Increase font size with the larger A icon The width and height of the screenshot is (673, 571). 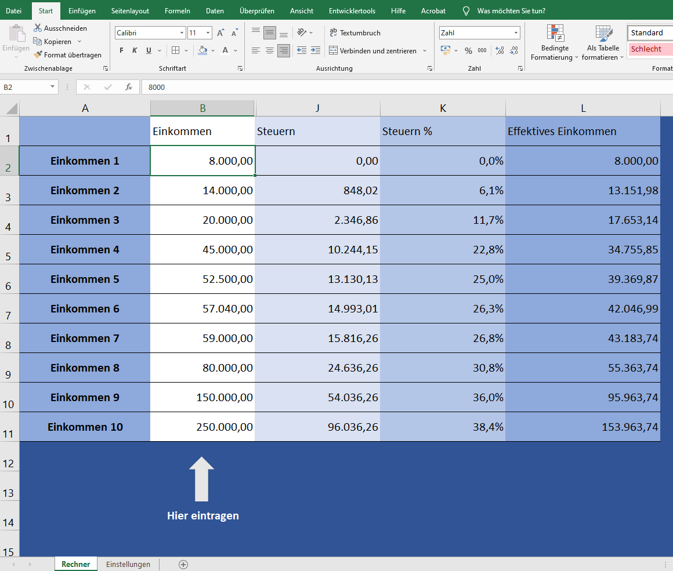[x=220, y=33]
